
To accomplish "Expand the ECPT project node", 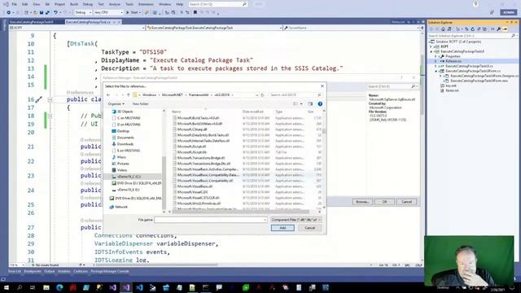I will [x=431, y=47].
